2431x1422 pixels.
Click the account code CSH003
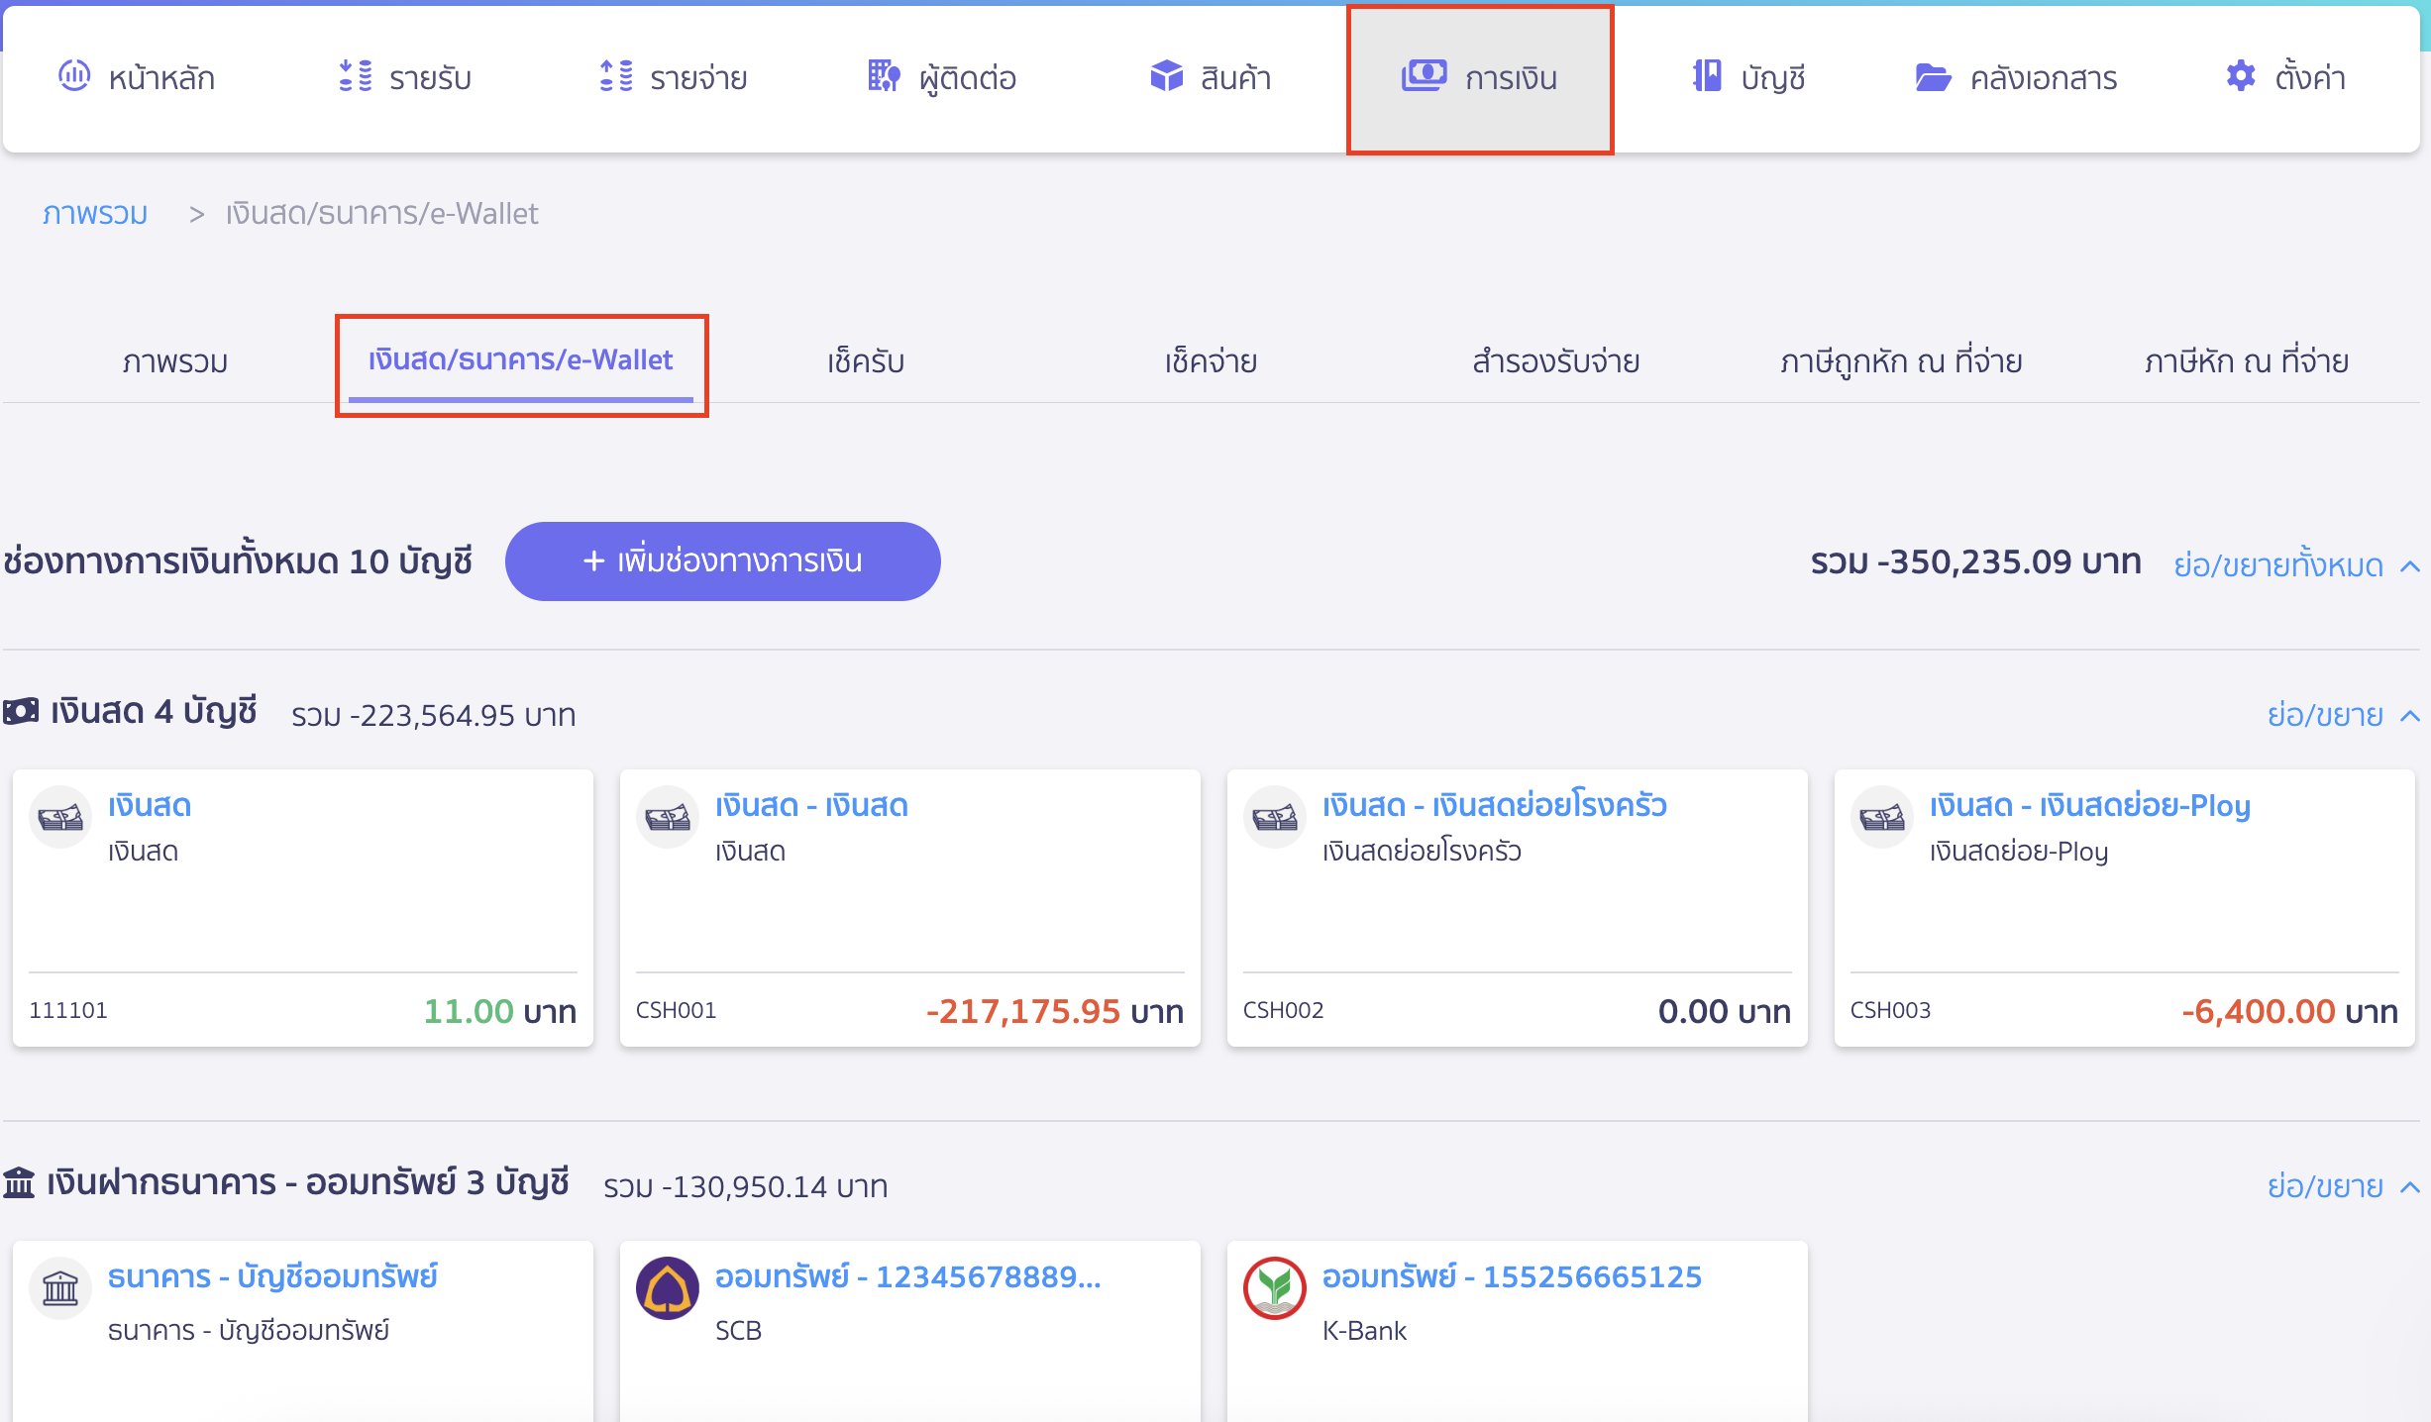coord(1890,1010)
